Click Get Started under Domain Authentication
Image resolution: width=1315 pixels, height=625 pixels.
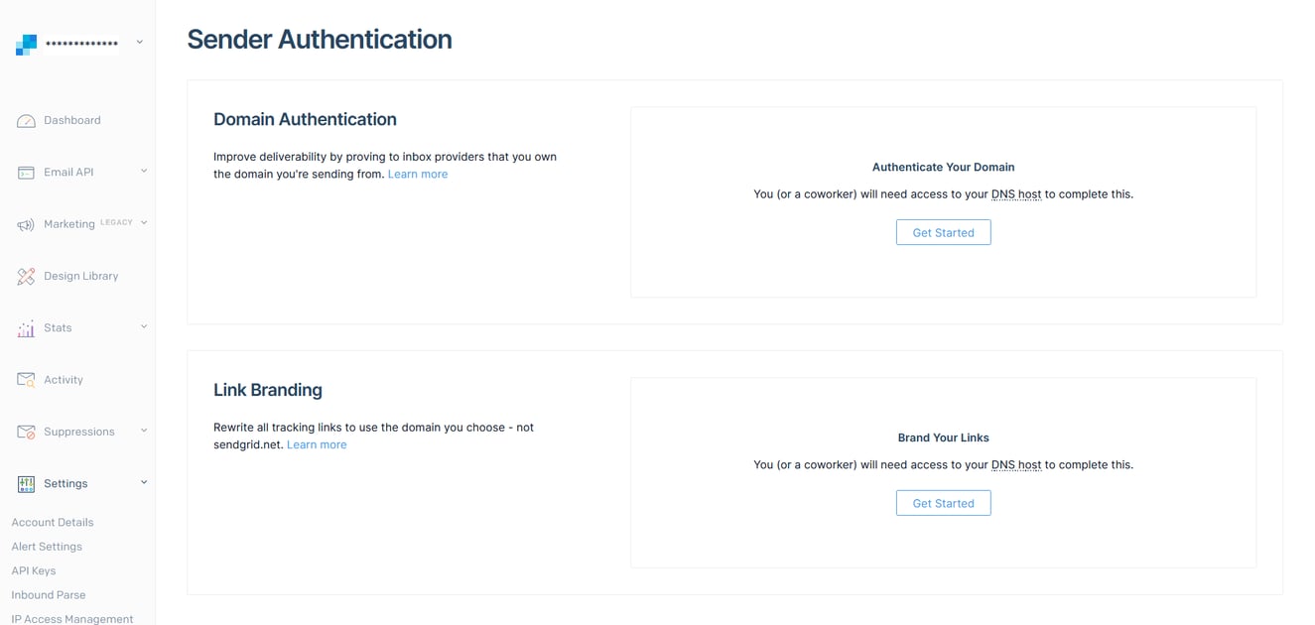coord(943,232)
